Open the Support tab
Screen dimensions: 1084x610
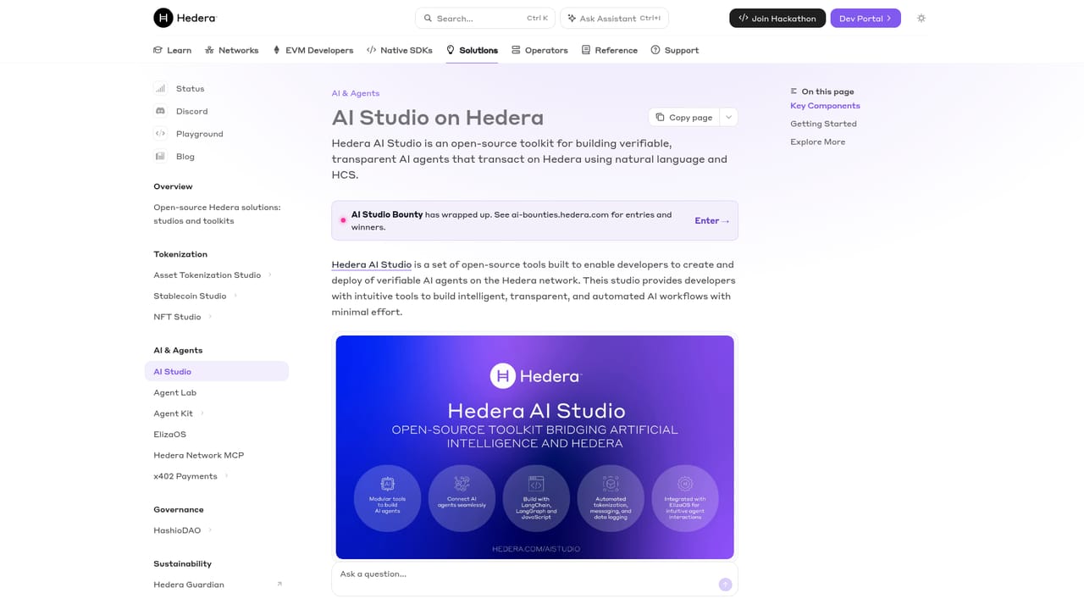[x=675, y=50]
